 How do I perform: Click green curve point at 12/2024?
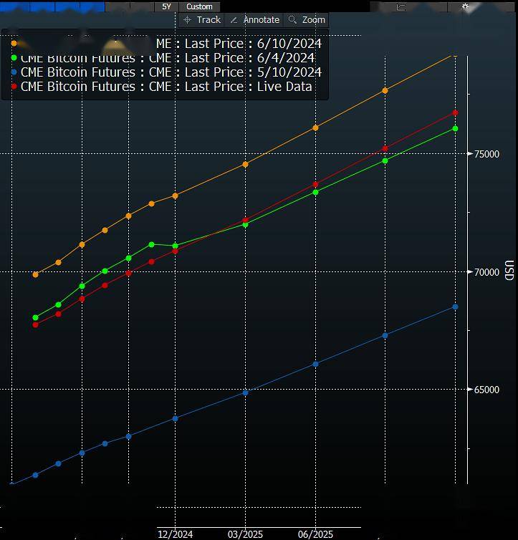pyautogui.click(x=175, y=246)
